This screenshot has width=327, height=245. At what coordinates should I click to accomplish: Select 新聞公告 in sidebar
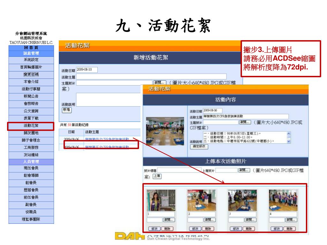(x=31, y=96)
